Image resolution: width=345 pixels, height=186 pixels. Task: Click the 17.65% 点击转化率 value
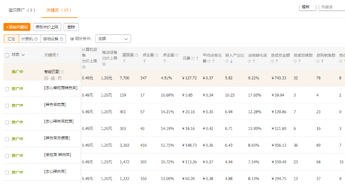tap(255, 95)
